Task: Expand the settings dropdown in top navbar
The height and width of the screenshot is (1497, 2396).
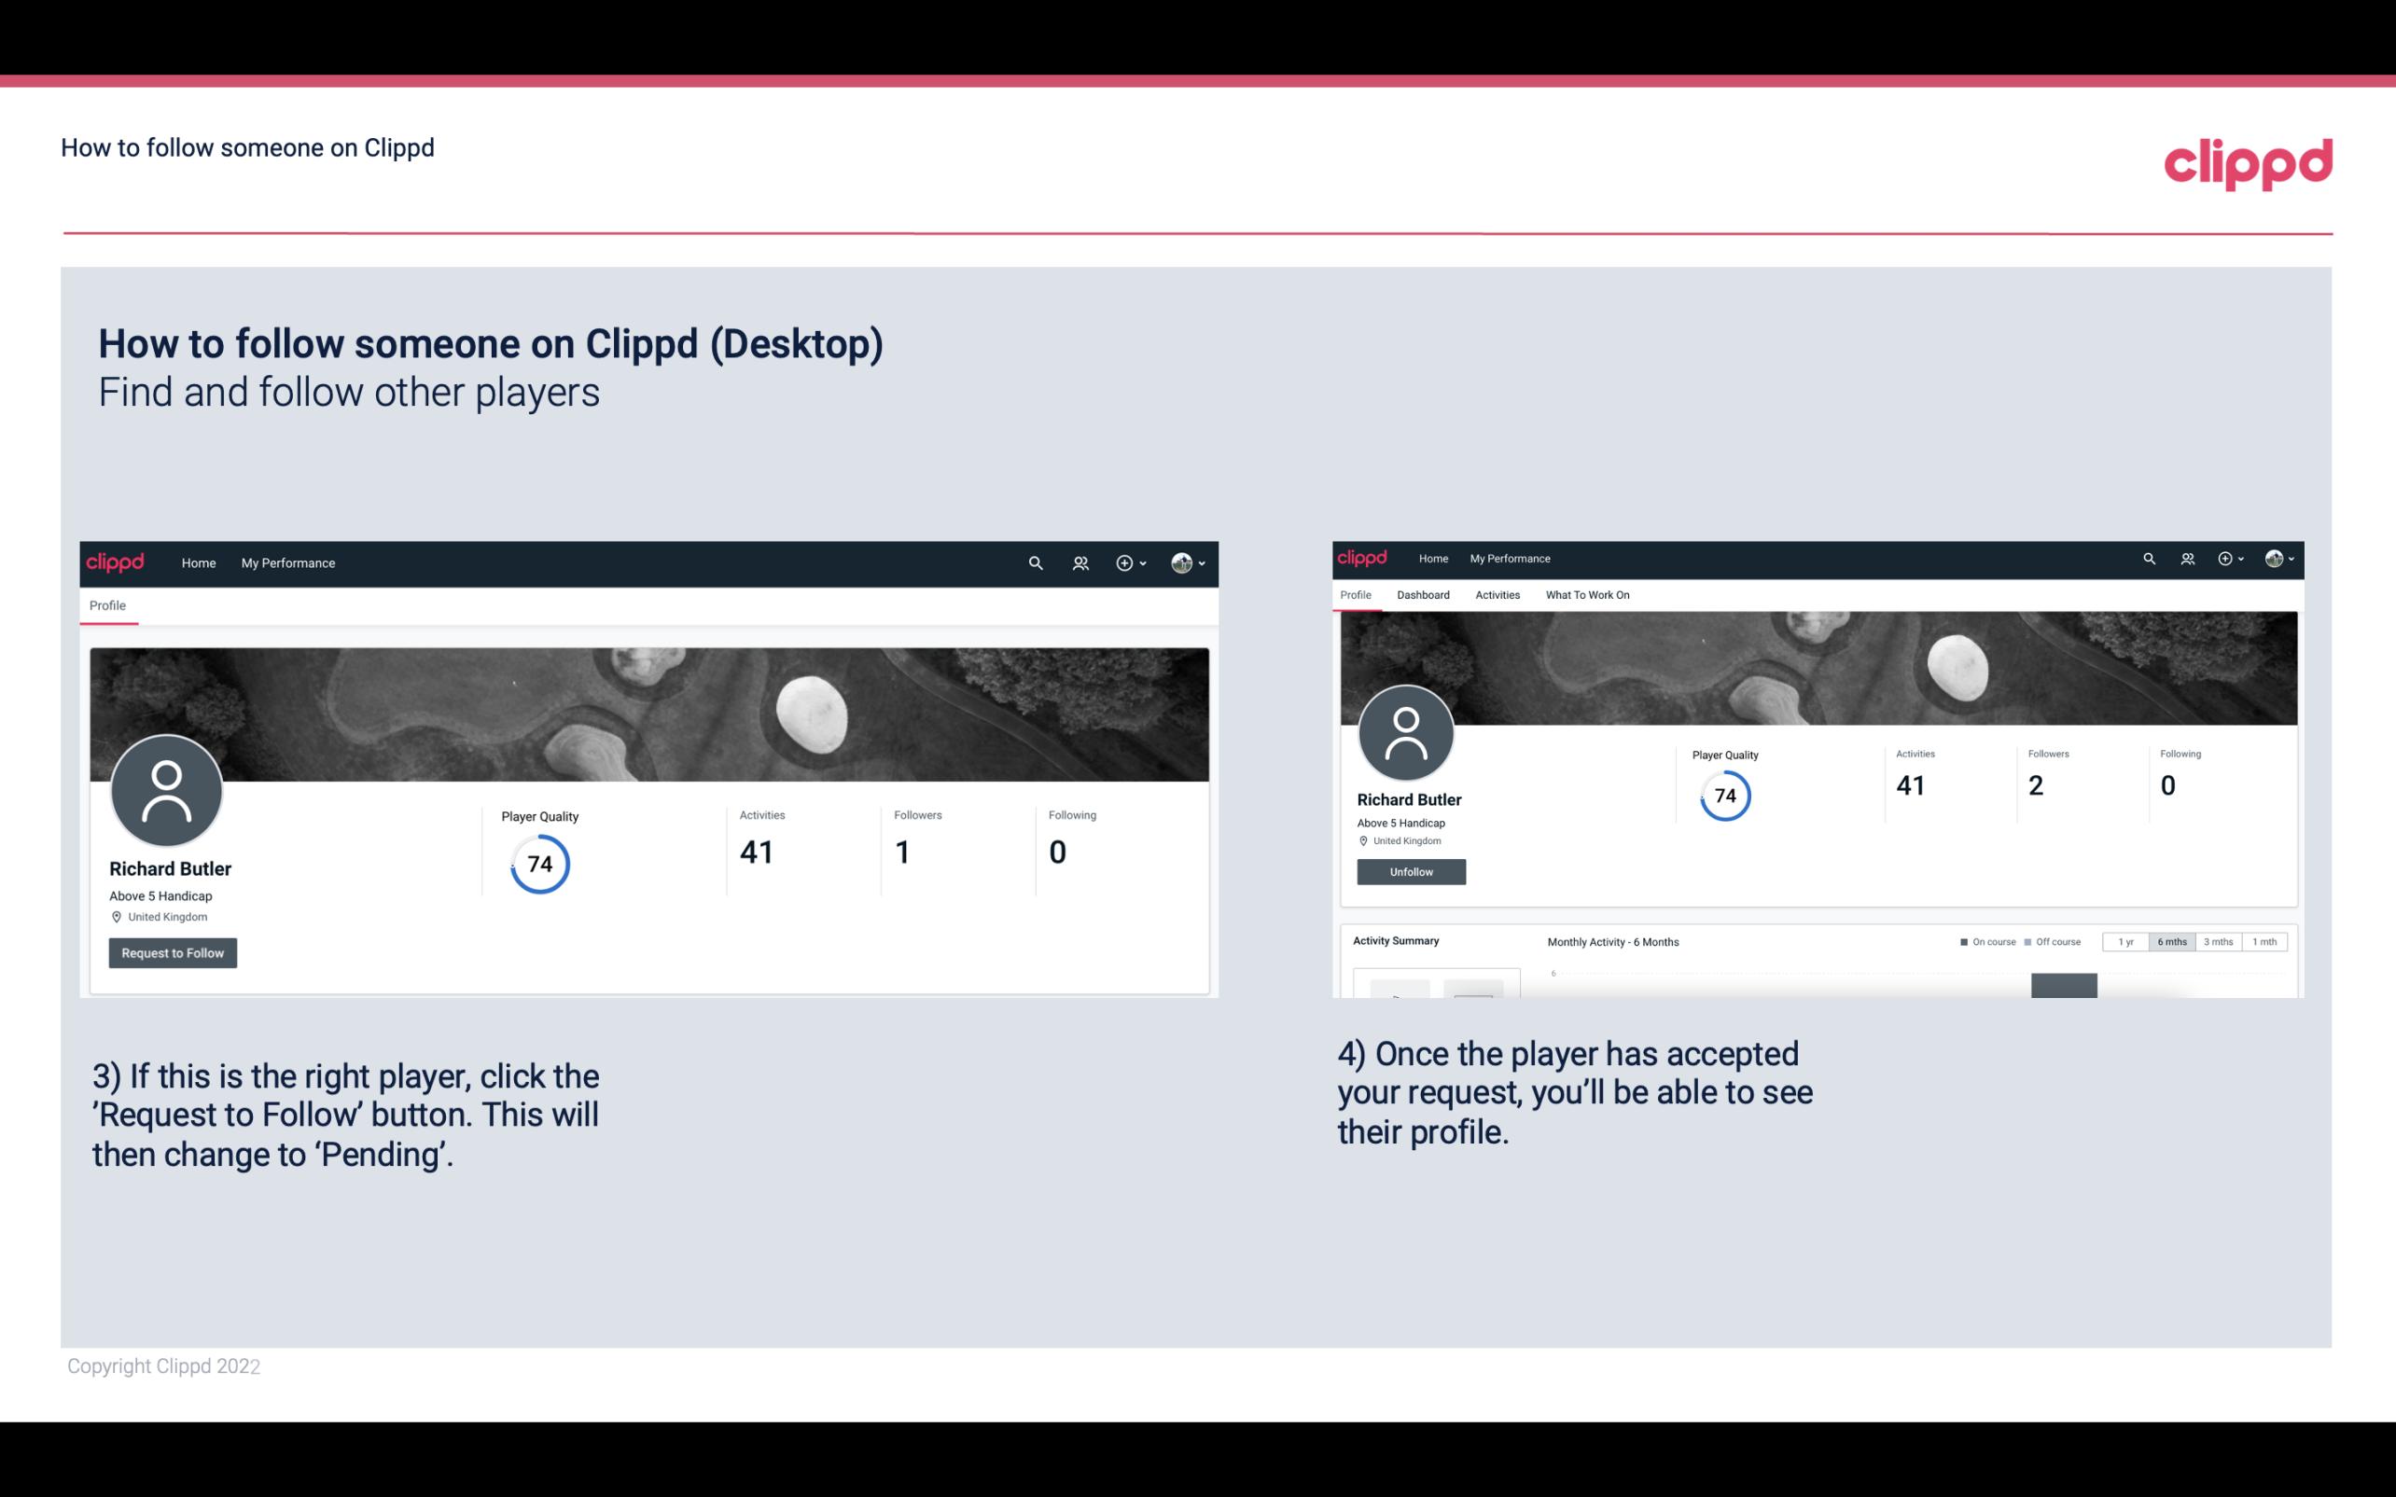Action: point(1189,562)
